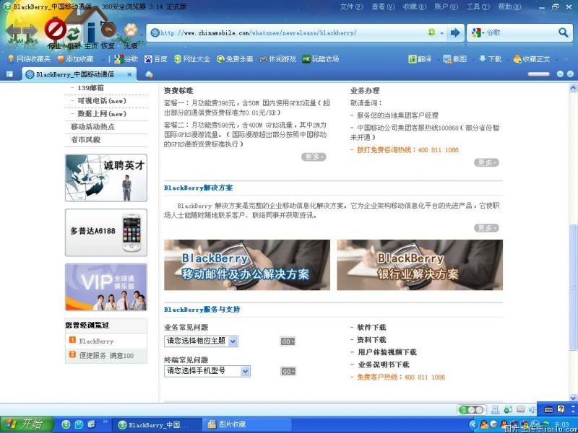578x433 pixels.
Task: Expand the quick launch overflow chevron on the taskbar
Action: point(105,422)
